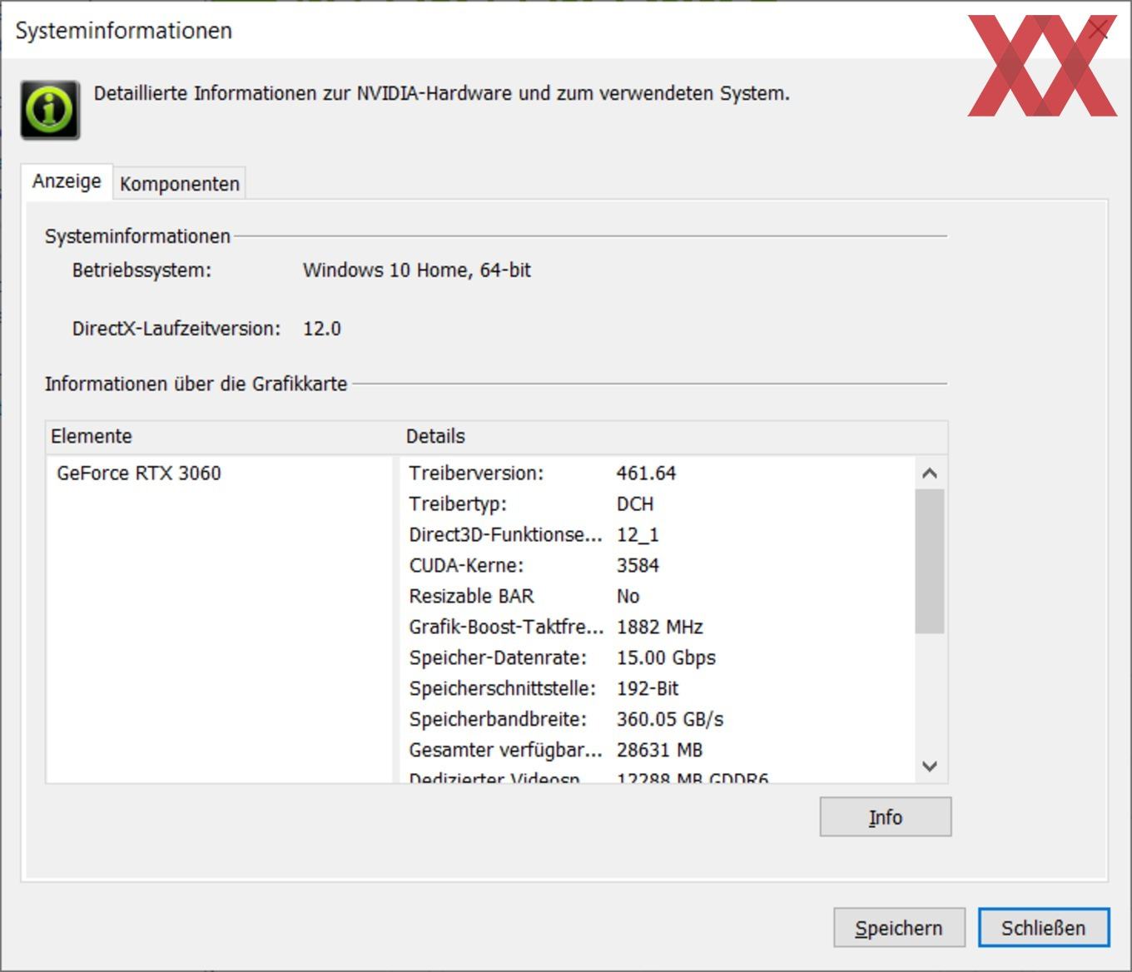Click the Resizable BAR row label

[471, 597]
